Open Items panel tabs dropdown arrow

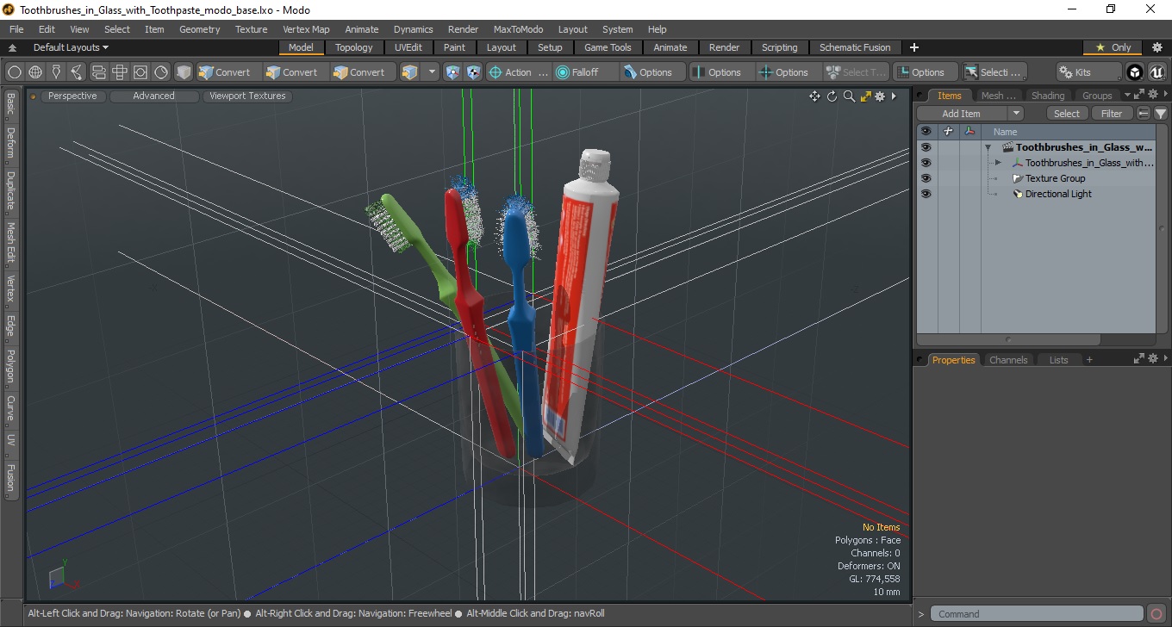pos(1127,96)
